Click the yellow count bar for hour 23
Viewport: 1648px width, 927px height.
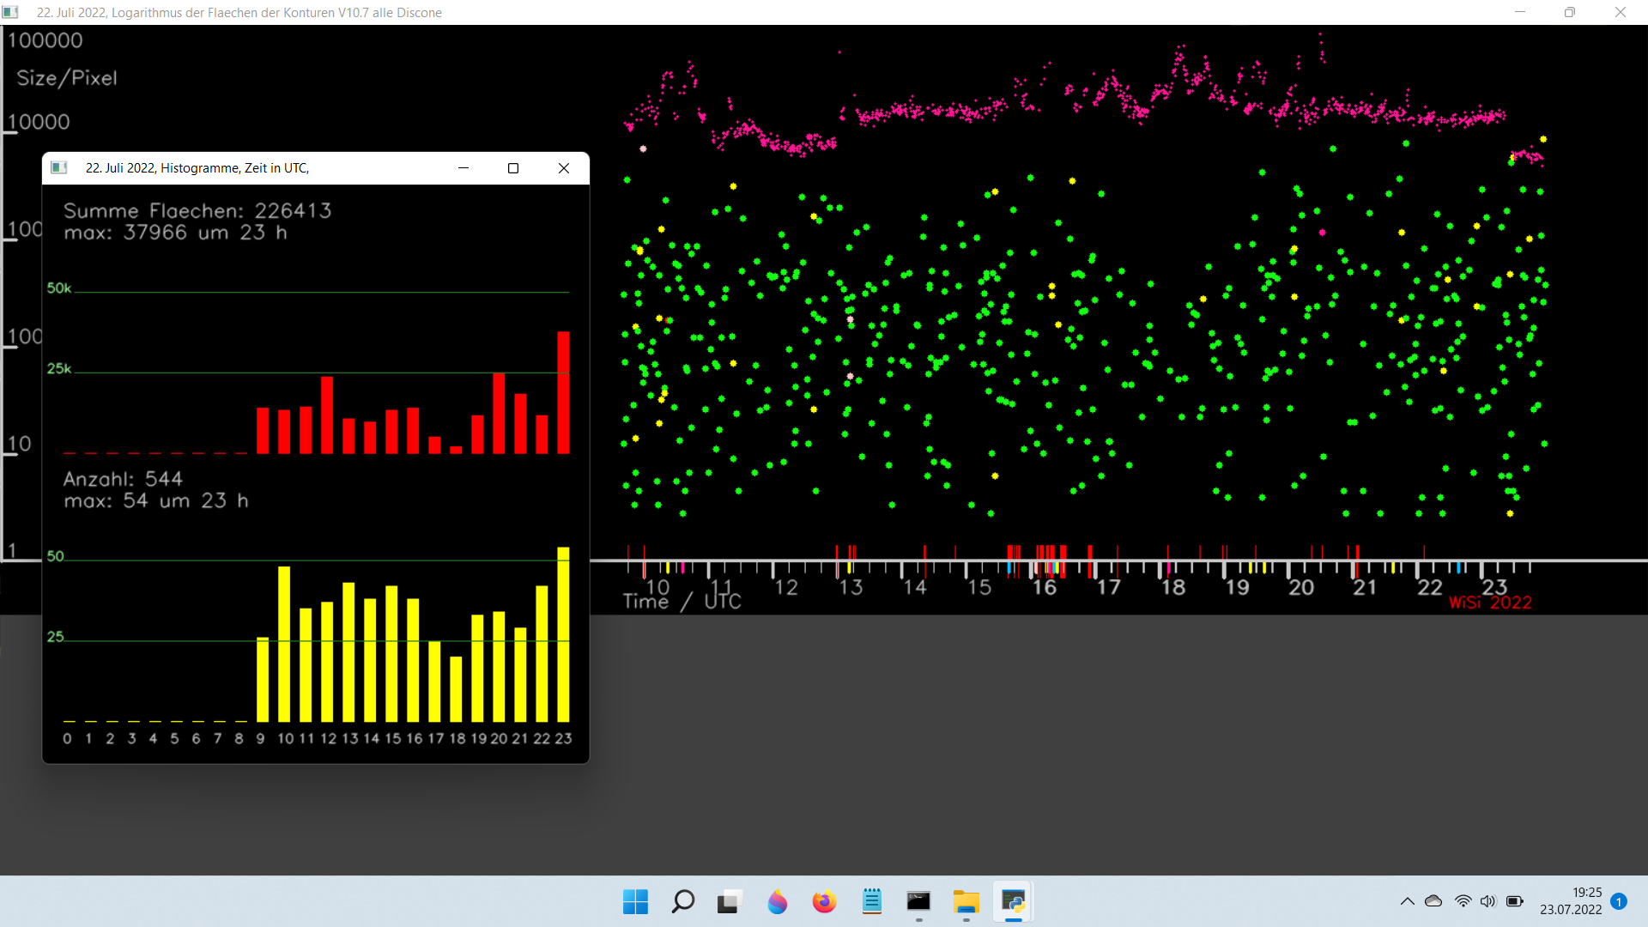coord(563,634)
